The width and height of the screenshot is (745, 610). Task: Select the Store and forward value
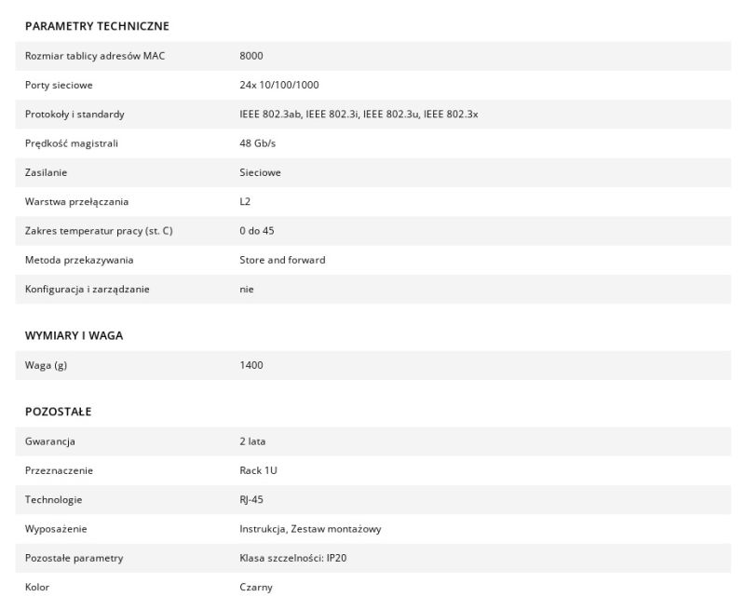coord(282,260)
